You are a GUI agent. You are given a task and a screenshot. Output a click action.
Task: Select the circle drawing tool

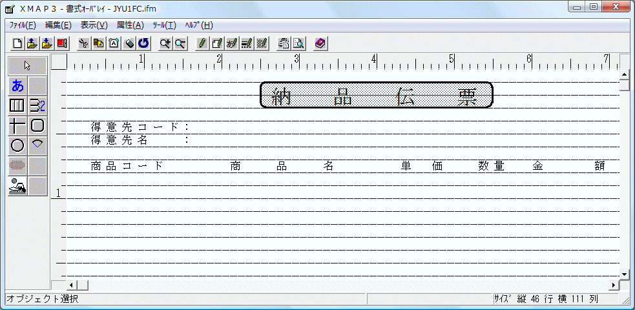[18, 145]
